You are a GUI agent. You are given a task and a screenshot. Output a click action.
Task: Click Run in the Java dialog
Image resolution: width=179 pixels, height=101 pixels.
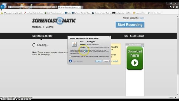point(99,61)
